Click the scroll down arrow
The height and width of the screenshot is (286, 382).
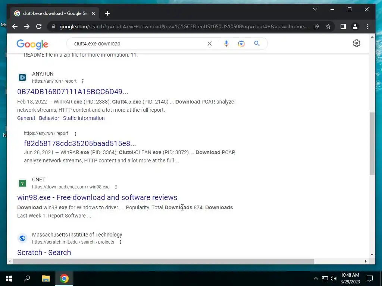pos(372,255)
